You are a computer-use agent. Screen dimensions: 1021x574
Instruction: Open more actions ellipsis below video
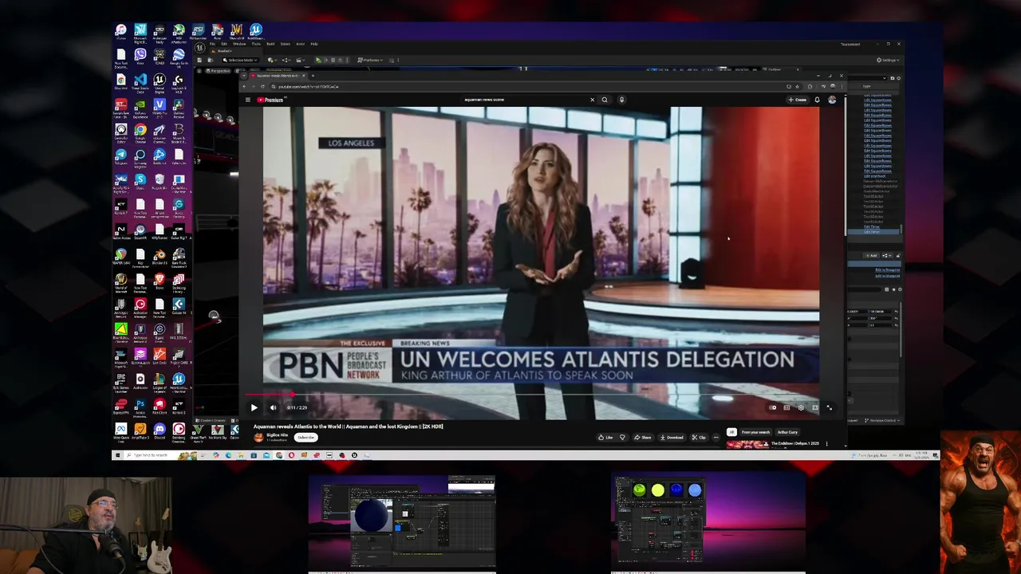pyautogui.click(x=716, y=437)
